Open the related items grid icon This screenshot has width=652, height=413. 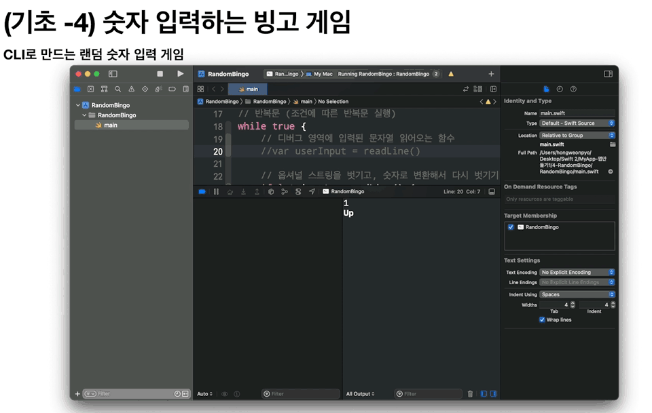200,89
